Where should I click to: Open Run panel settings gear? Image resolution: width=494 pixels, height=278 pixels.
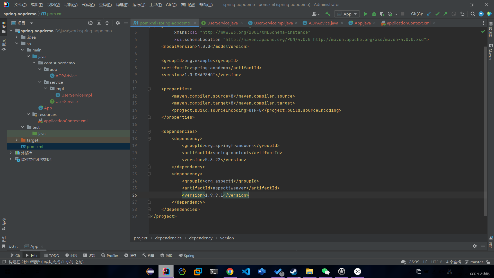475,246
